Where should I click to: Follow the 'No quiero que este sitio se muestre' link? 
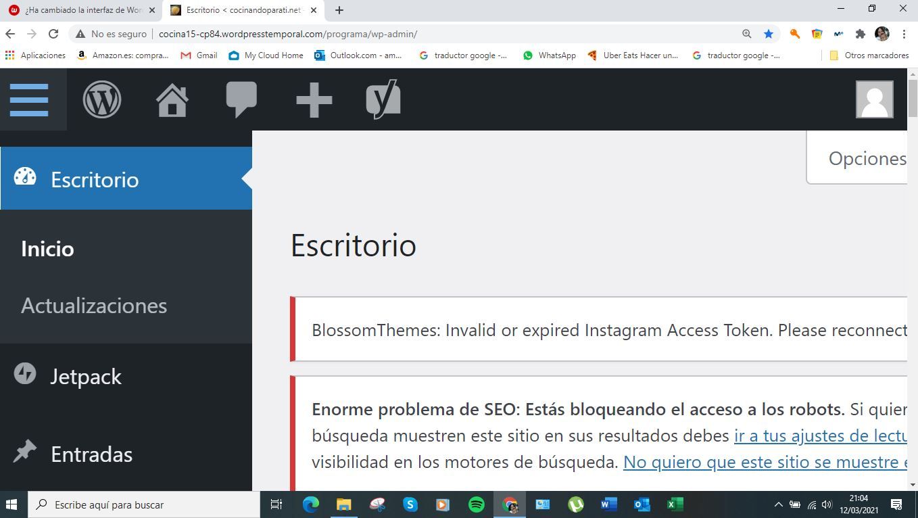[x=765, y=462]
